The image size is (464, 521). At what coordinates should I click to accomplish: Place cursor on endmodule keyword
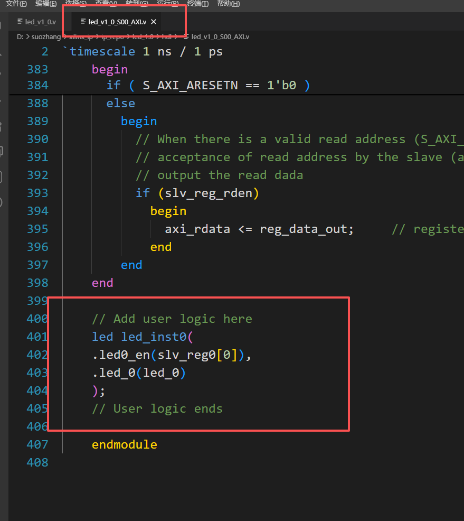click(125, 444)
